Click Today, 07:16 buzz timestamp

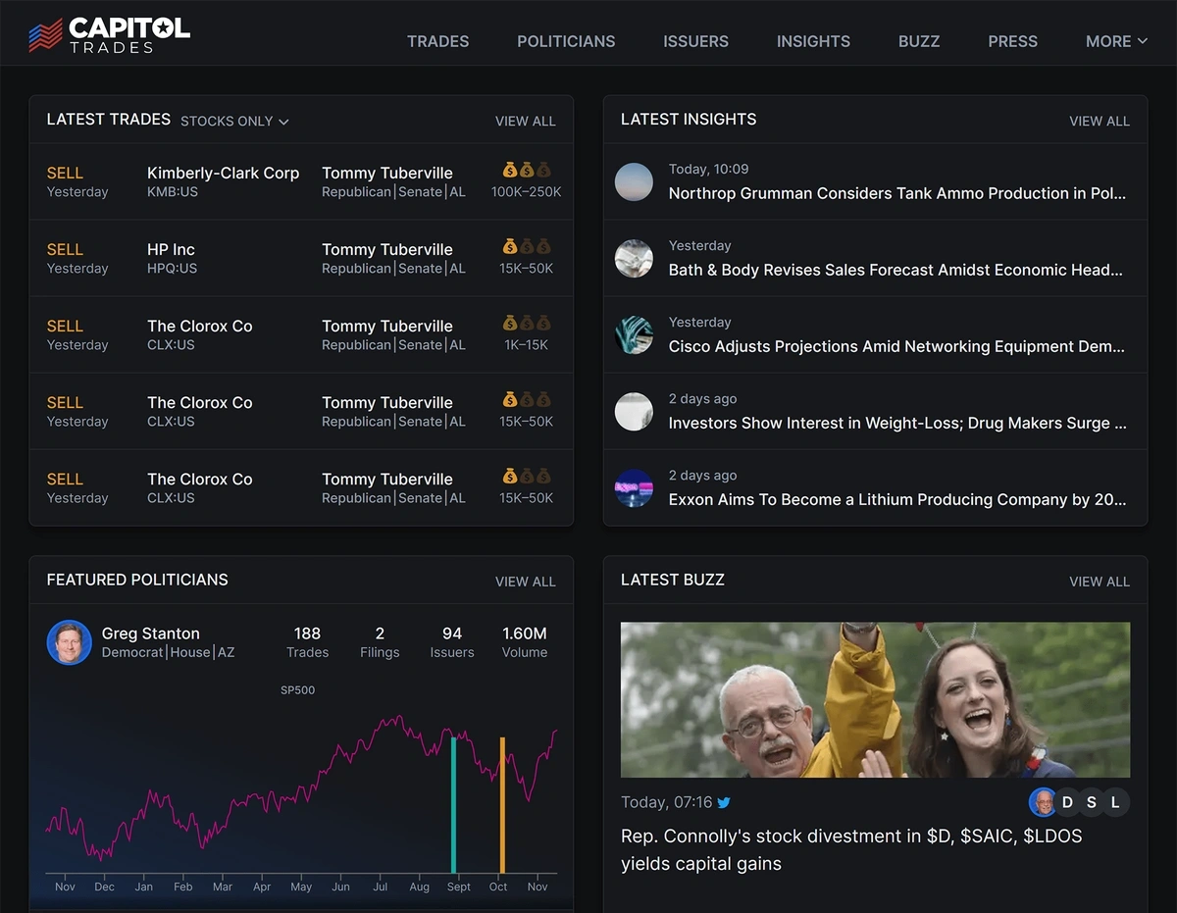click(x=666, y=802)
